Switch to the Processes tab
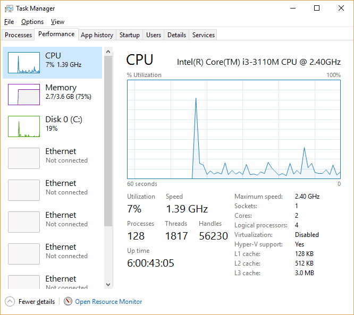 pos(18,35)
